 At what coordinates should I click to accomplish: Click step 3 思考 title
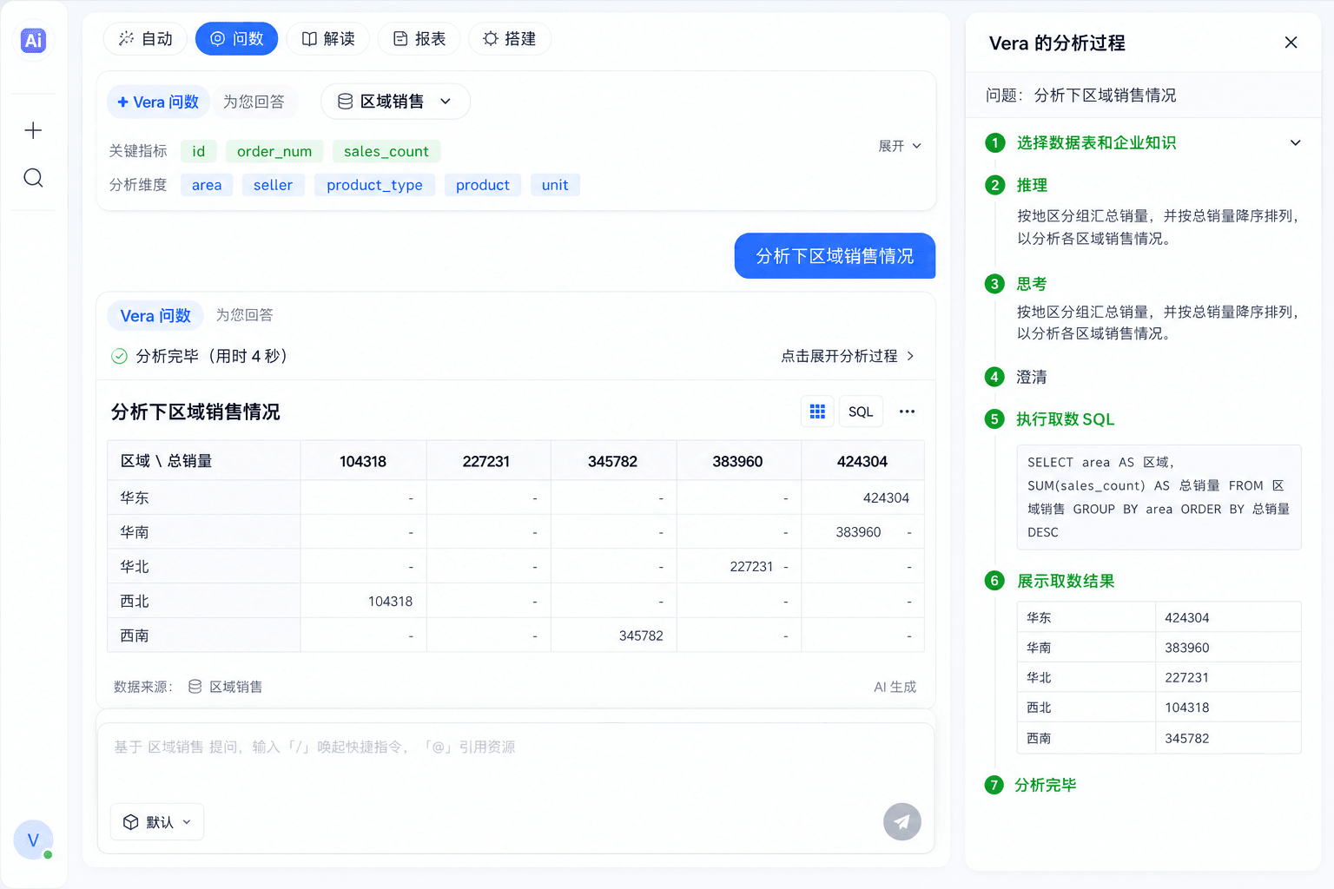pos(1032,284)
